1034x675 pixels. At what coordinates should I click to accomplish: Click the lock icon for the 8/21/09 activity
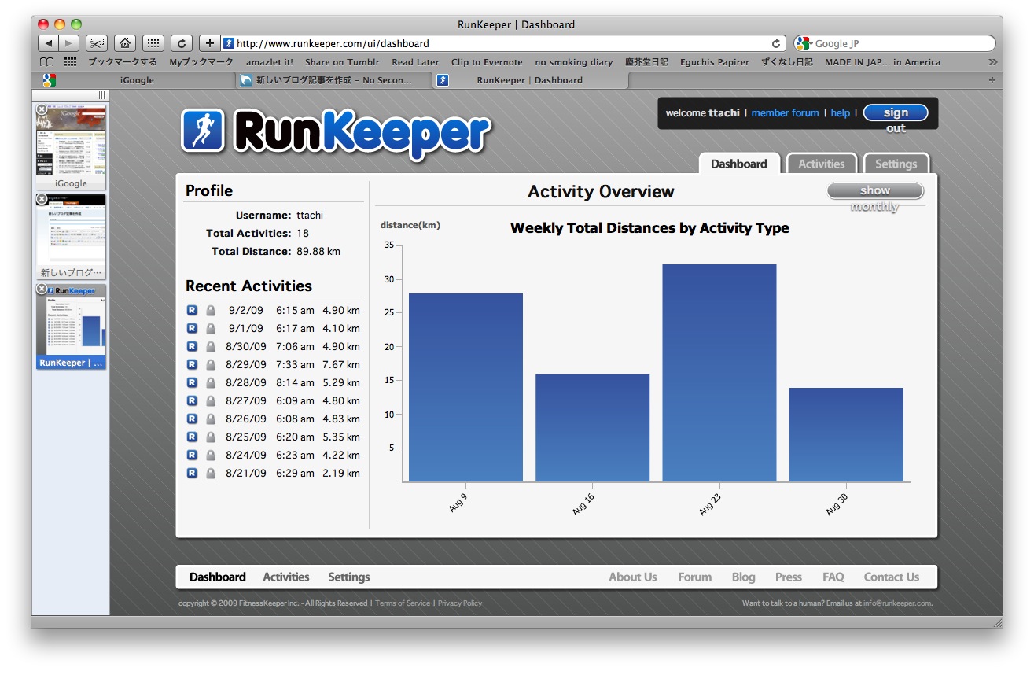[x=211, y=473]
